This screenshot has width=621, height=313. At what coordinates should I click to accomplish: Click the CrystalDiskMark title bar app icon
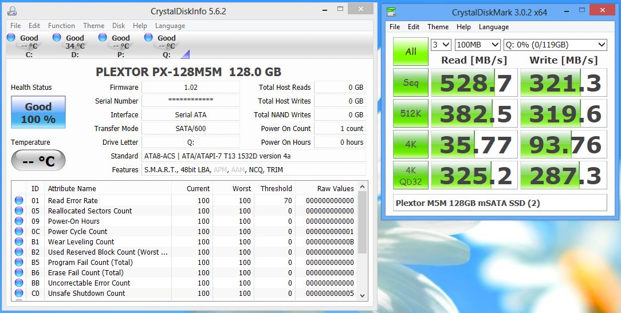click(x=391, y=12)
